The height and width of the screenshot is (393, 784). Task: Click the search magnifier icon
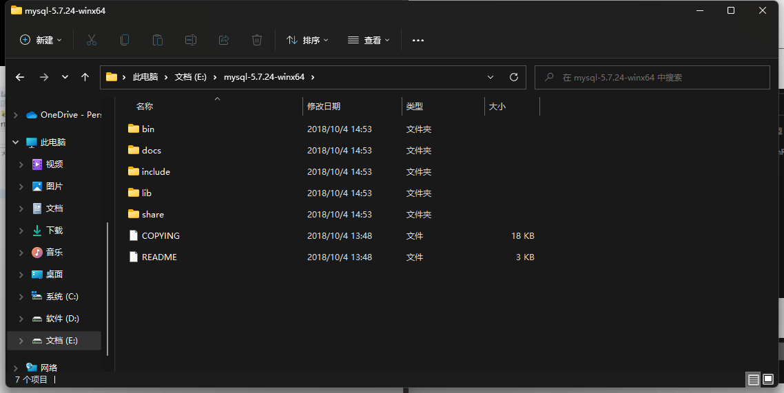coord(549,77)
